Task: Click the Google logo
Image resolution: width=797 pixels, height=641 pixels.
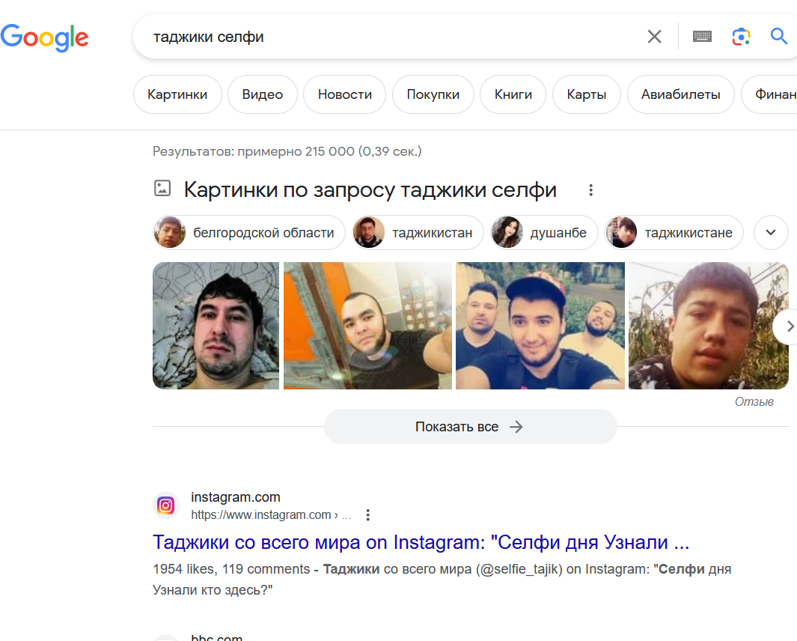Action: [x=44, y=37]
